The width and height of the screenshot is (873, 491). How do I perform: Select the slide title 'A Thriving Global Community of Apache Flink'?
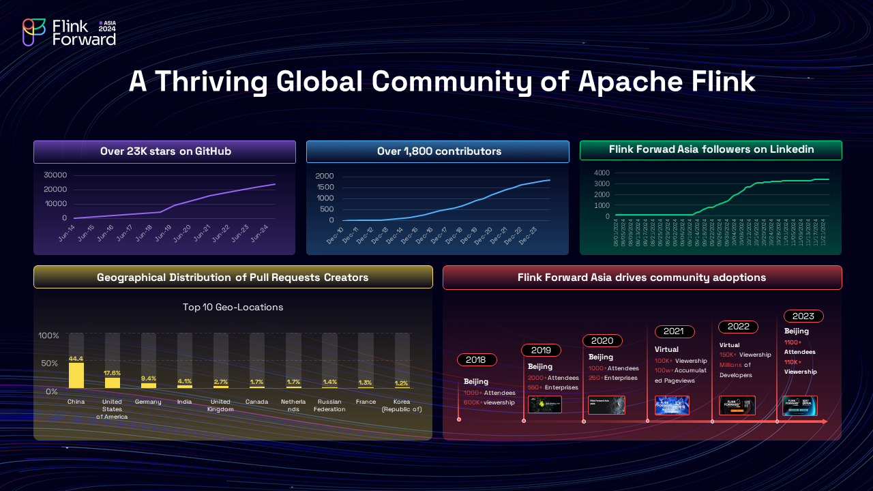[442, 82]
